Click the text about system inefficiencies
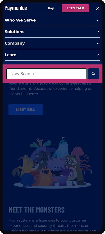 51,226
